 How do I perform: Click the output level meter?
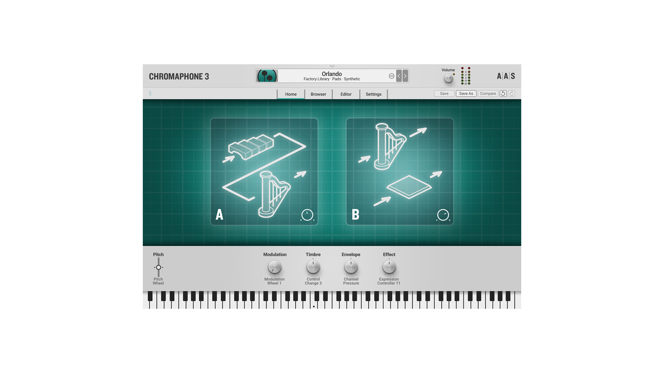[x=466, y=76]
